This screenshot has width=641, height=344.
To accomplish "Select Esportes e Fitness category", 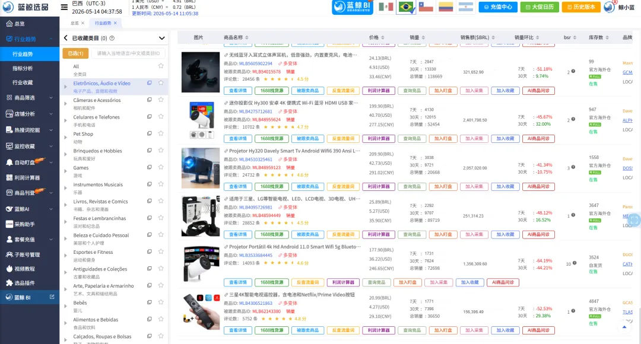I will pyautogui.click(x=93, y=252).
